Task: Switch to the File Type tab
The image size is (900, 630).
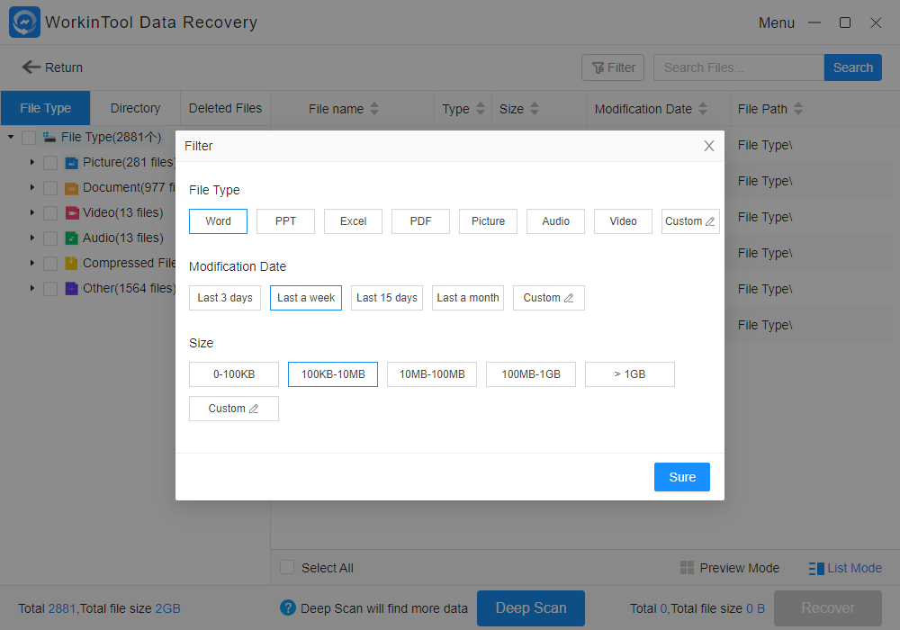Action: pos(45,108)
